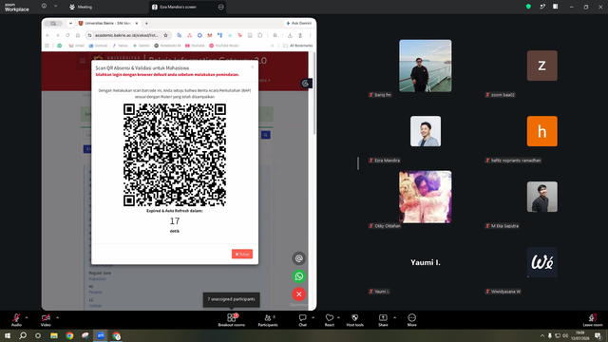Image resolution: width=608 pixels, height=342 pixels.
Task: Open Host tools in the toolbar
Action: [354, 320]
